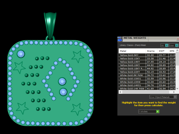179x134 pixels.
Task: Click the green arrow on Calculate
Action: (x=158, y=111)
